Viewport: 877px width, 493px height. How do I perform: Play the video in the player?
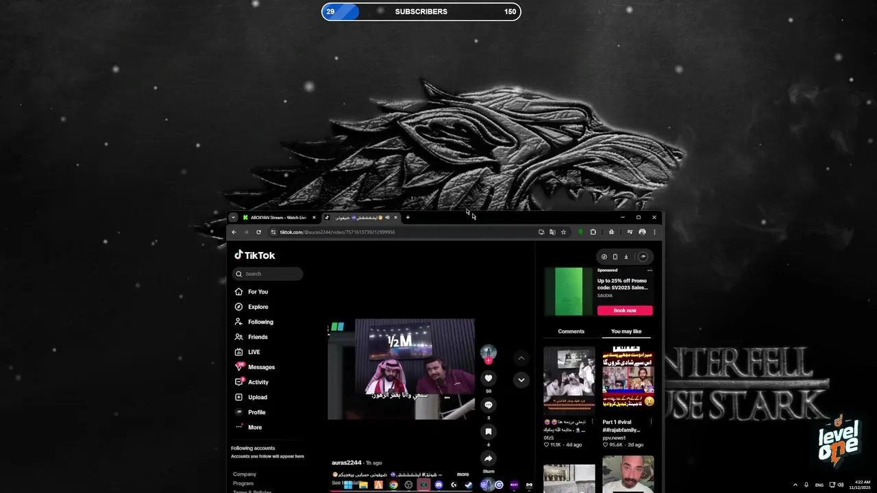pyautogui.click(x=402, y=369)
